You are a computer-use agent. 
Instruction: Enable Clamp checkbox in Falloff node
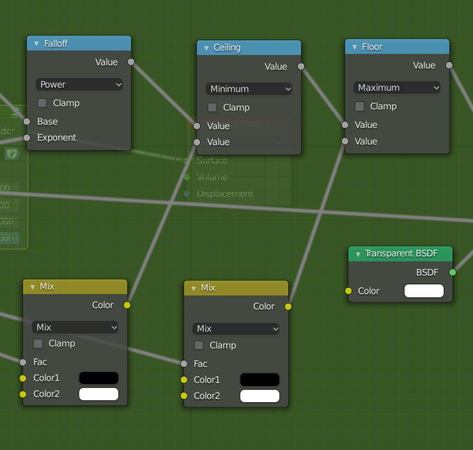[x=42, y=103]
